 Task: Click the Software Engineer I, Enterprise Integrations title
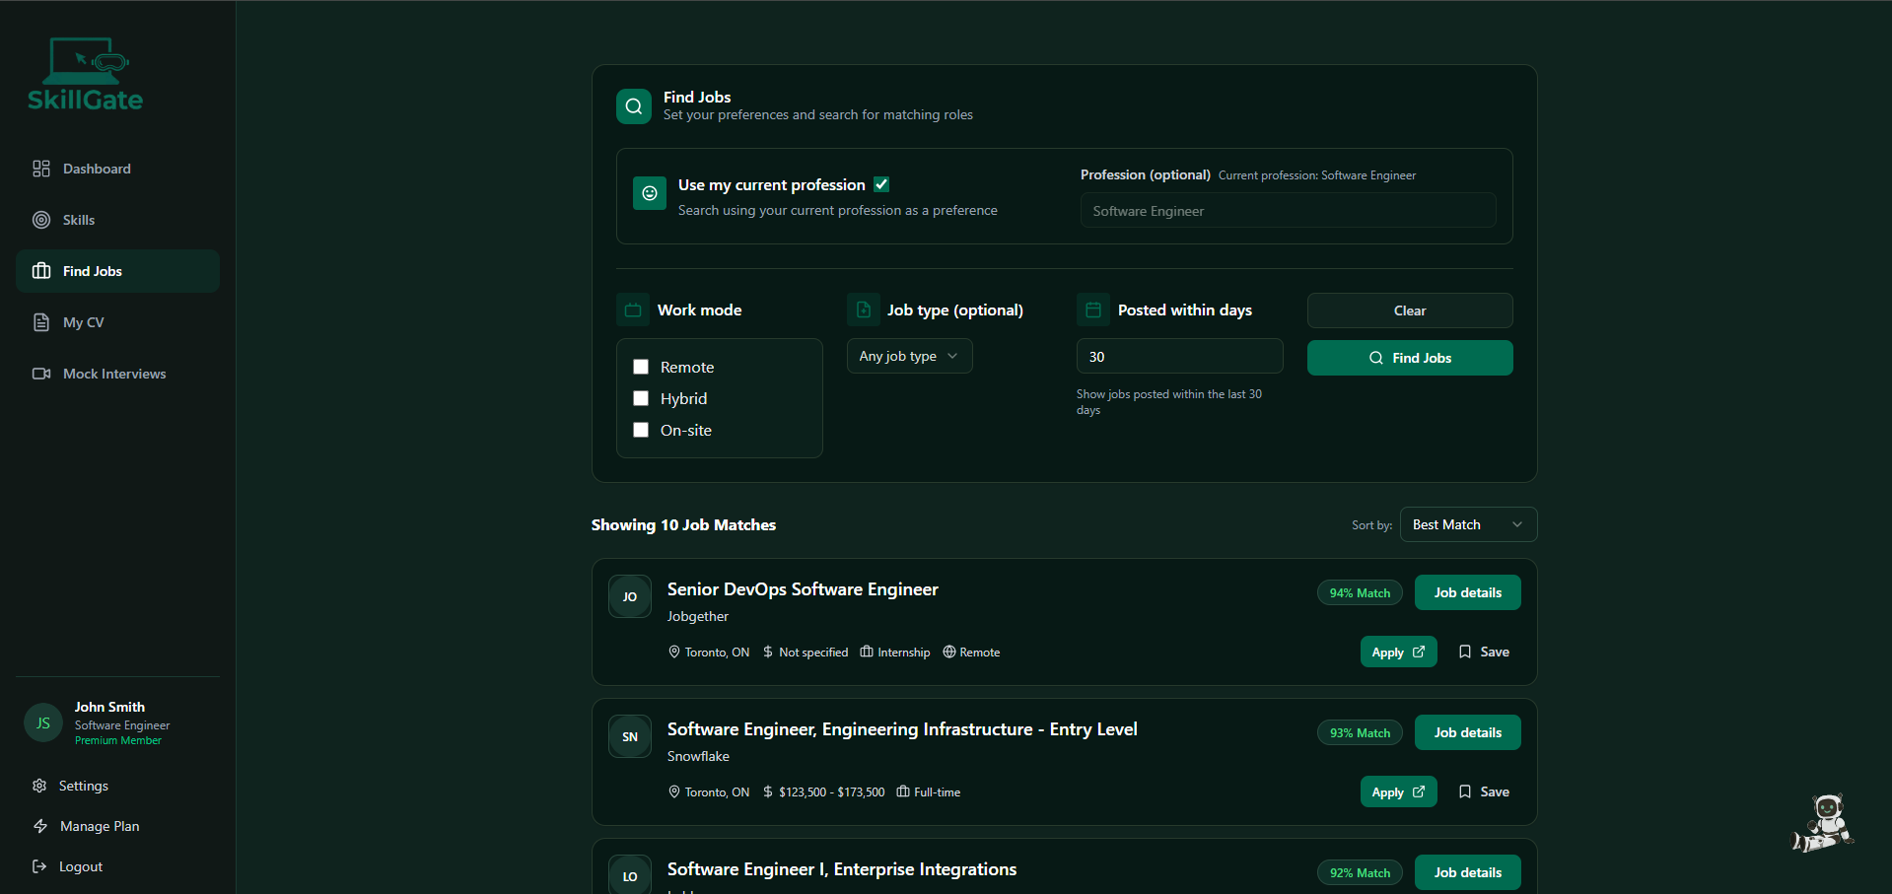click(x=842, y=868)
